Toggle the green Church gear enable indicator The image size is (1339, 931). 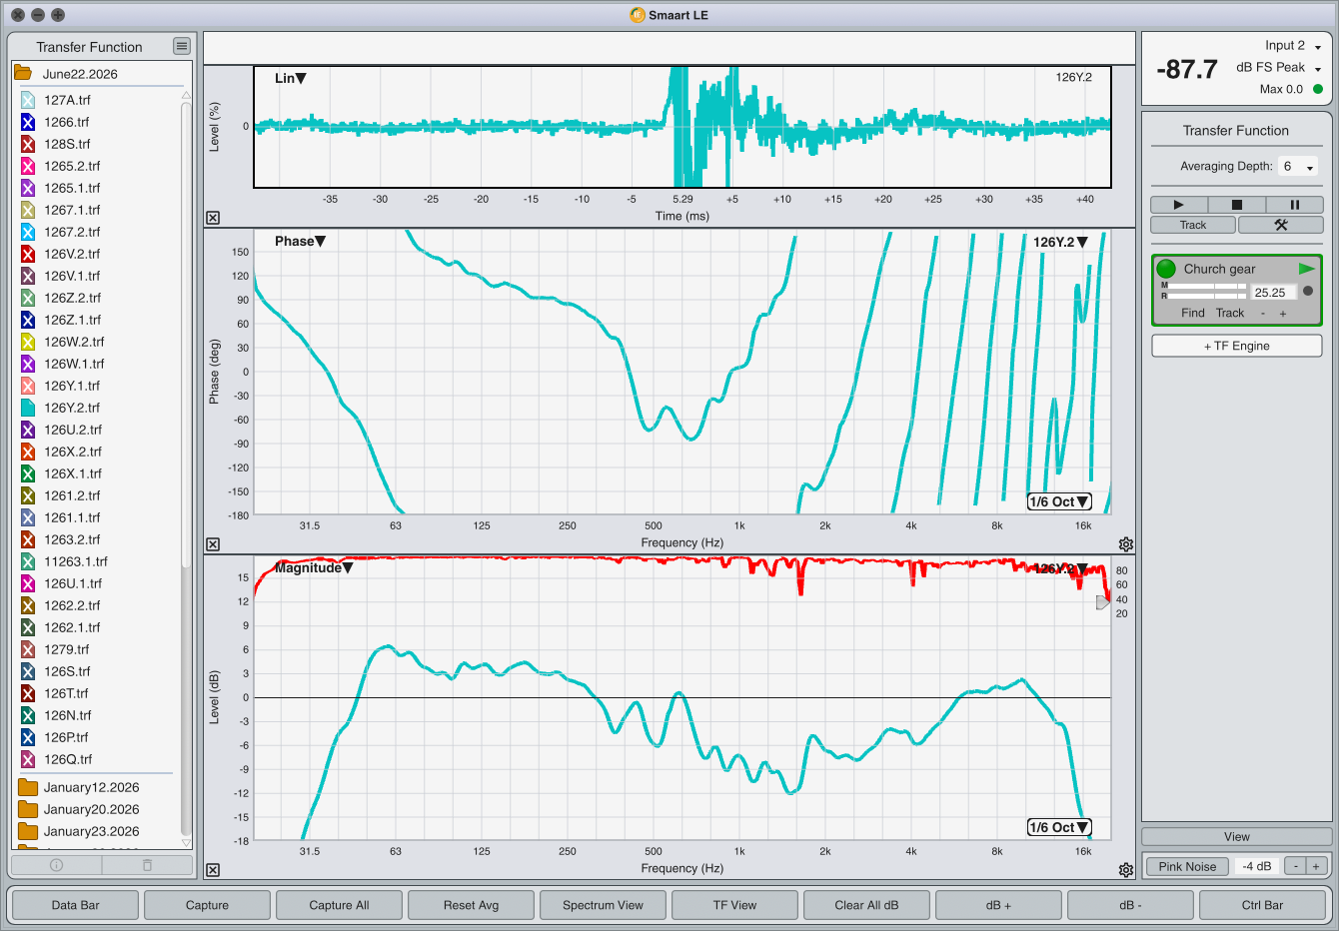[x=1166, y=269]
